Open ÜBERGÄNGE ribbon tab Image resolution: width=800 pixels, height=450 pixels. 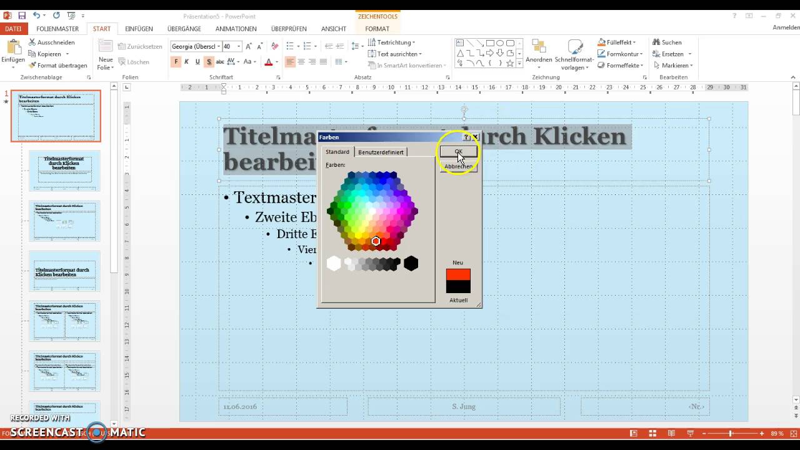click(x=184, y=29)
